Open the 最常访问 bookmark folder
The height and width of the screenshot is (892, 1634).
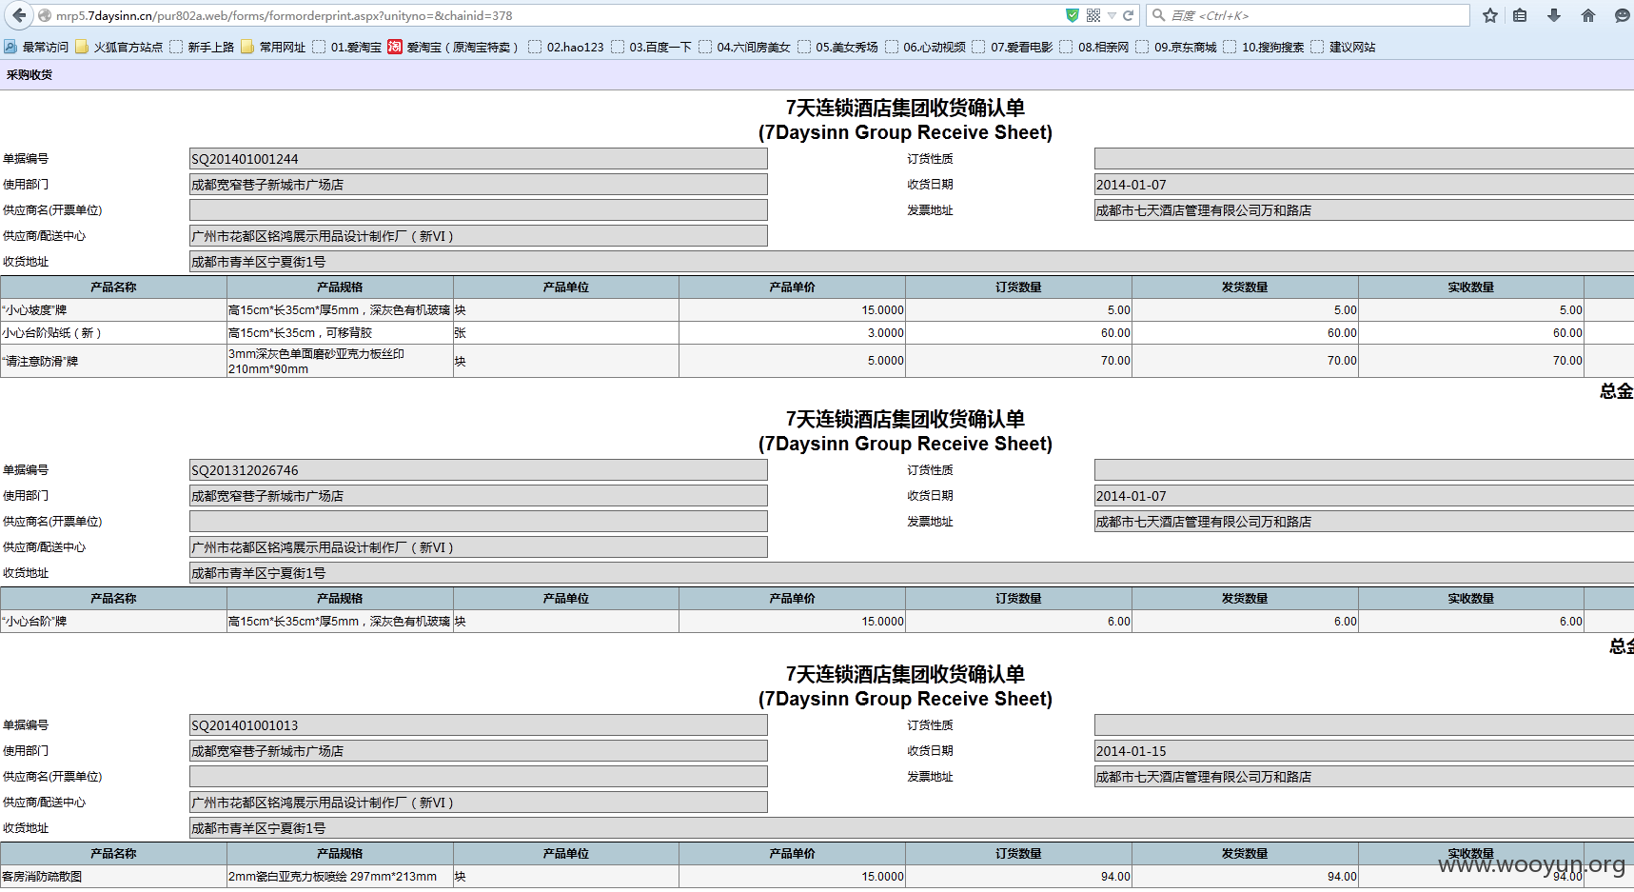(x=36, y=47)
